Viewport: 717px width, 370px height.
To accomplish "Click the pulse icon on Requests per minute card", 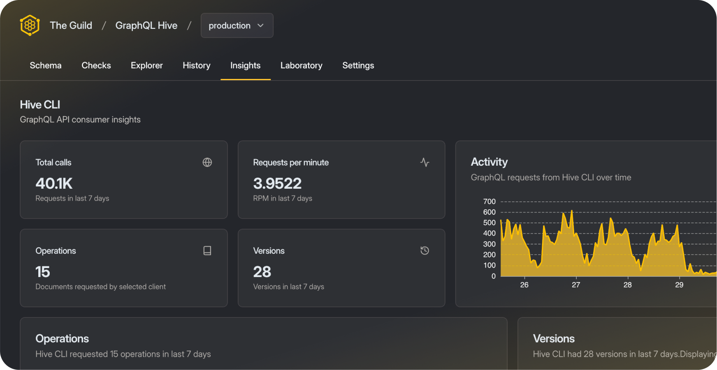I will 425,162.
